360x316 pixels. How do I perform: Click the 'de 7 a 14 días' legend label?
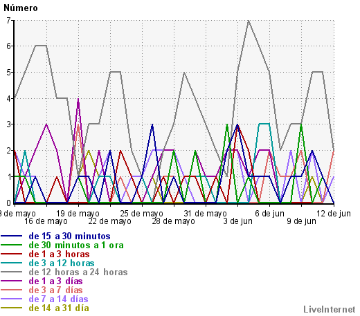pyautogui.click(x=58, y=299)
